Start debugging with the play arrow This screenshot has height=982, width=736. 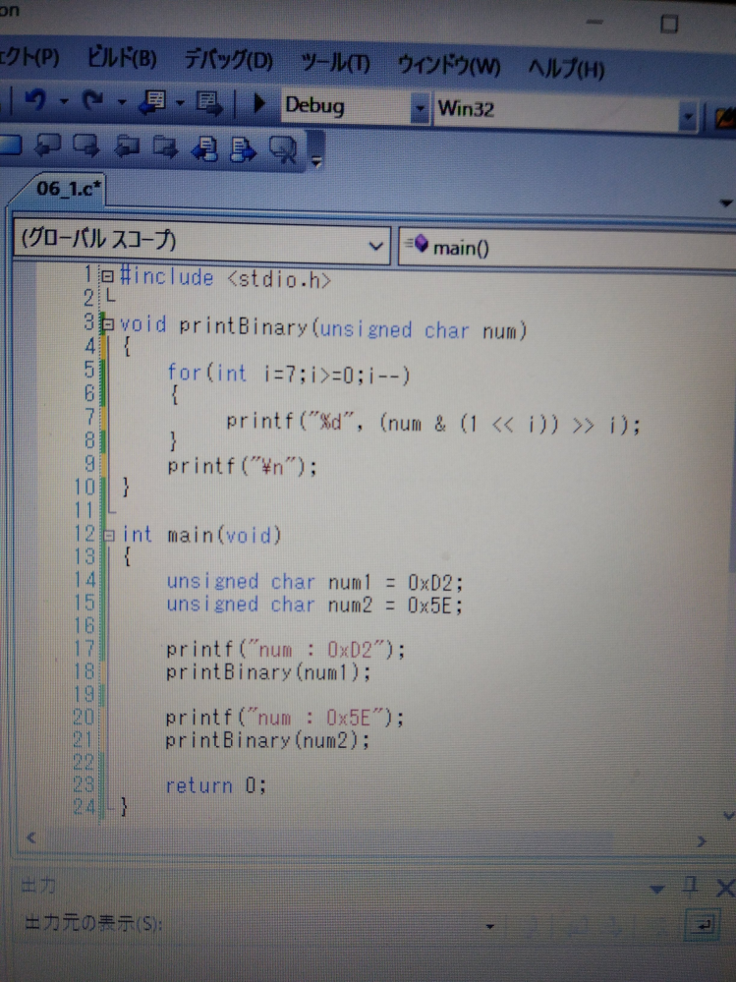[x=257, y=103]
